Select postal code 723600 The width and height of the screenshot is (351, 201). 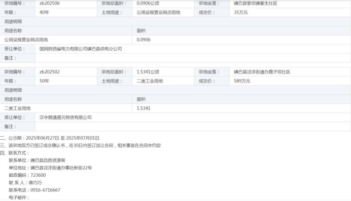(38, 175)
